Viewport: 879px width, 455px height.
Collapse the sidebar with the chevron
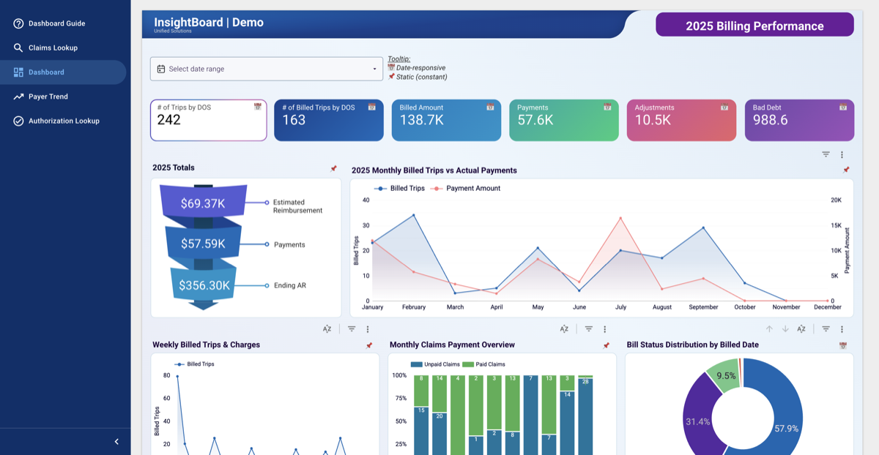click(116, 442)
